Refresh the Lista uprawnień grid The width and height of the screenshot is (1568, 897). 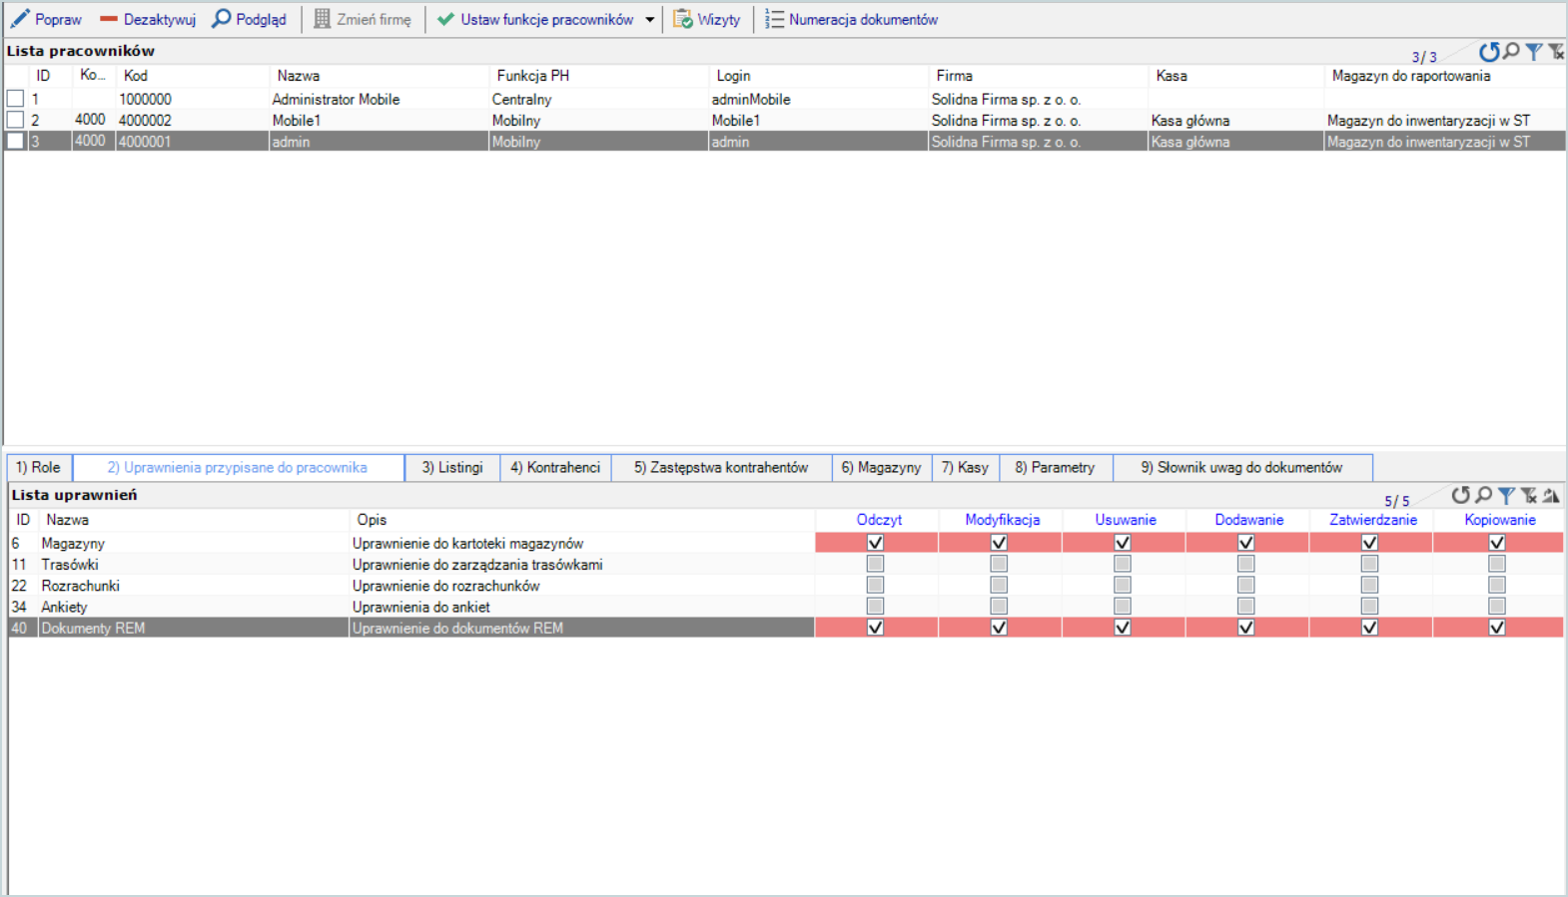coord(1461,495)
